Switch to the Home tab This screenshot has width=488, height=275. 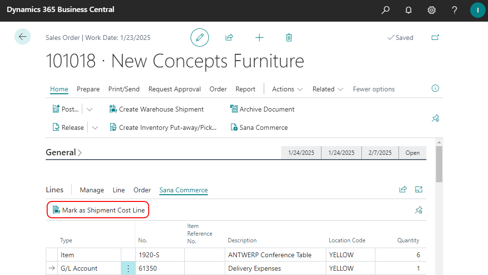point(59,89)
